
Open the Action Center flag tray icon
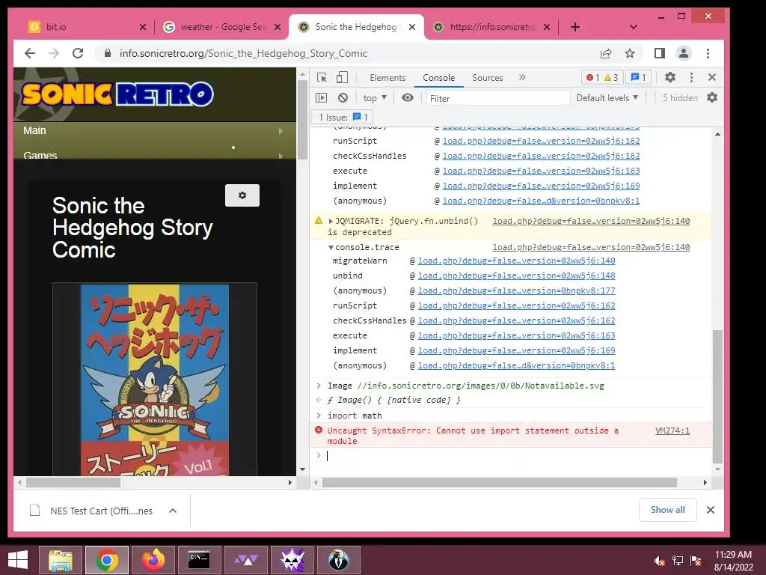click(x=696, y=560)
